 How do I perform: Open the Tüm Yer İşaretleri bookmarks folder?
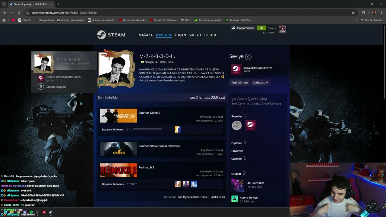tap(371, 20)
